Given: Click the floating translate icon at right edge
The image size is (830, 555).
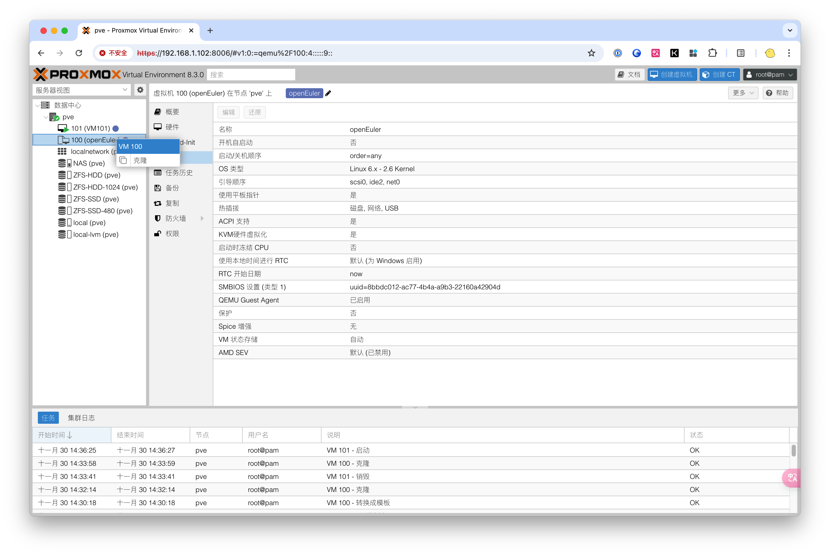Looking at the screenshot, I should [792, 478].
